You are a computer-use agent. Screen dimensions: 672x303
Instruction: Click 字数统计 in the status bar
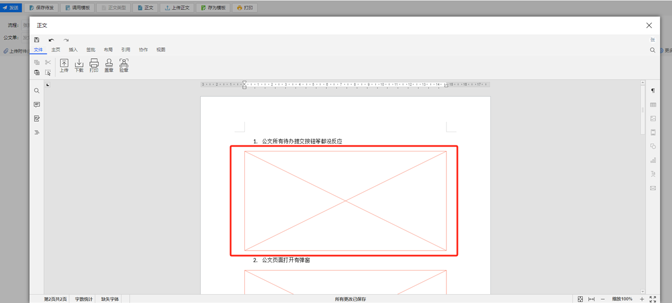coord(84,299)
